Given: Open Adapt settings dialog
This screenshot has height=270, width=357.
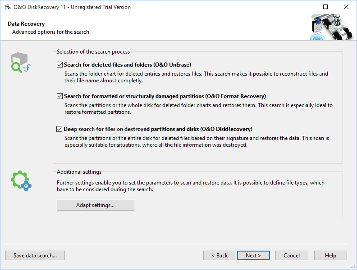Looking at the screenshot, I should point(95,205).
